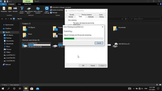162x91 pixels.
Task: Close the Error Checking dialog
Action: pos(103,27)
